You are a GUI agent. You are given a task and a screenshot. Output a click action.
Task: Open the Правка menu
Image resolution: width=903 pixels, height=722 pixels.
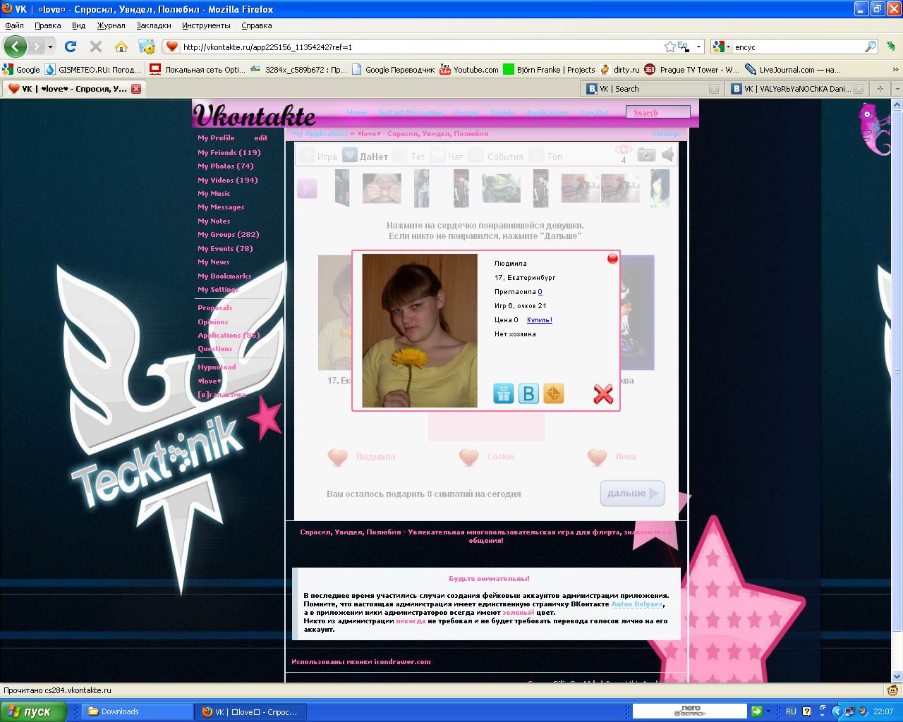48,25
